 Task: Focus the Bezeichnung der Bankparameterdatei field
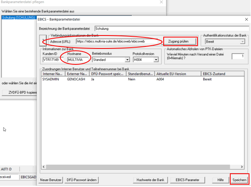(172, 28)
